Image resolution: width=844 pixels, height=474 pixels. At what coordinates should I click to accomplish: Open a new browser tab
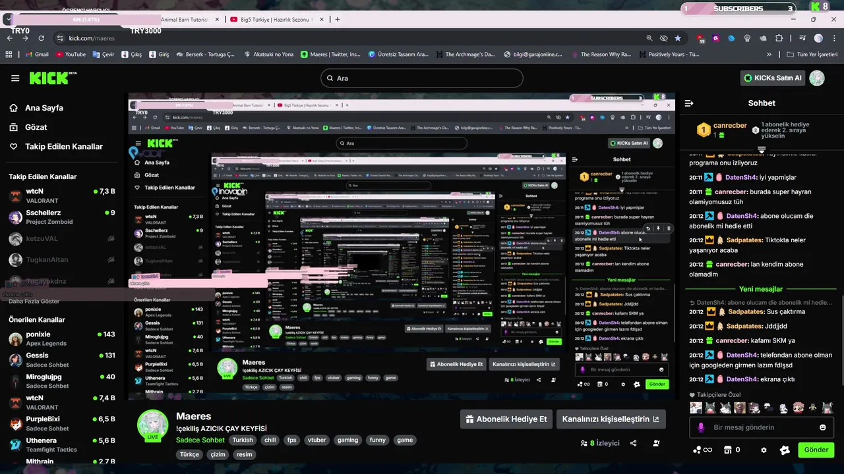coord(338,20)
